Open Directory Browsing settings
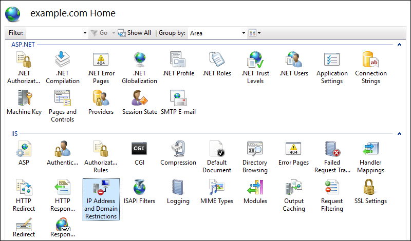Image resolution: width=411 pixels, height=241 pixels. [255, 153]
